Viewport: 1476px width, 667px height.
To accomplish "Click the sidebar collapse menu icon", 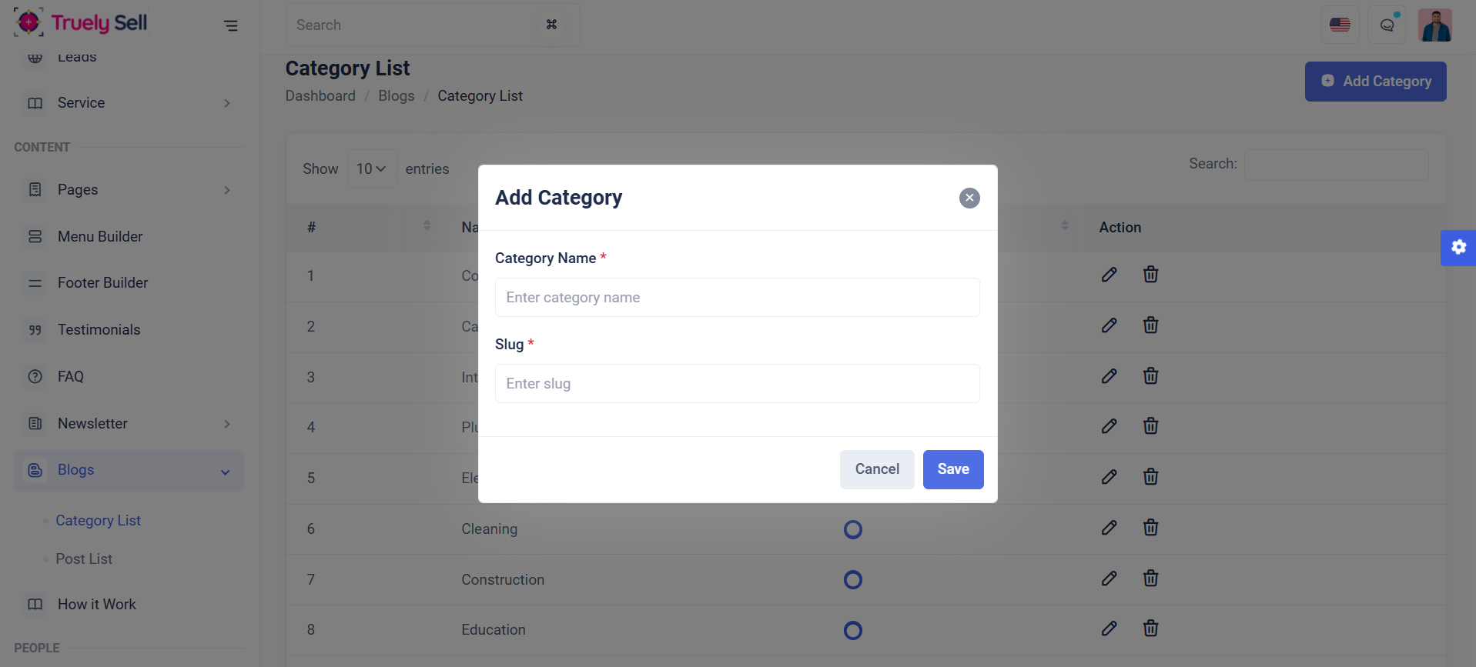I will [x=230, y=25].
